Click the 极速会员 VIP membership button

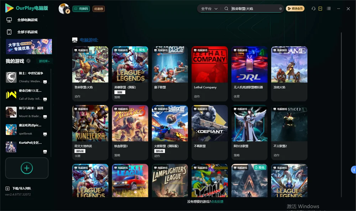[295, 9]
